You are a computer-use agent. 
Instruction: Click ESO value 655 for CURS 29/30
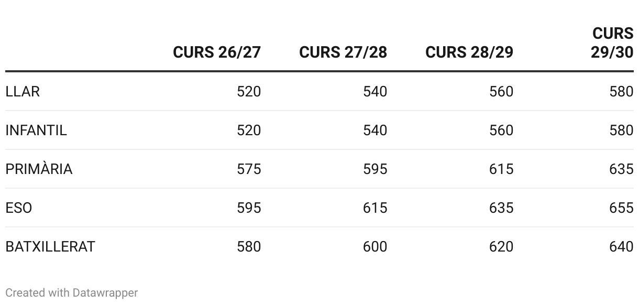621,208
